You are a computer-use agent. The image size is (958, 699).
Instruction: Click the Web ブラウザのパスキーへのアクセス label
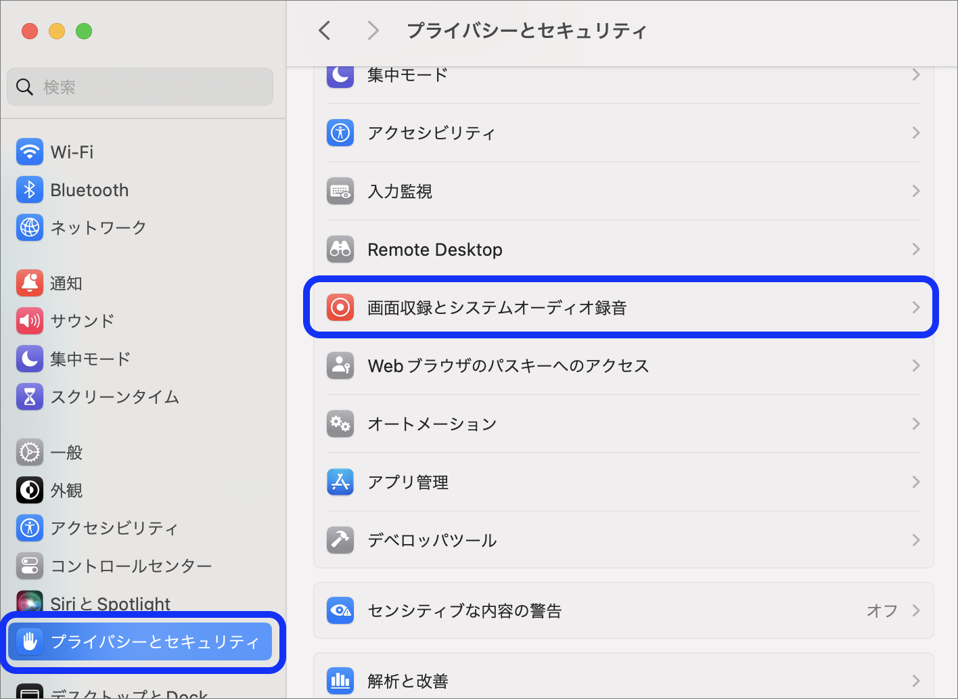point(509,366)
